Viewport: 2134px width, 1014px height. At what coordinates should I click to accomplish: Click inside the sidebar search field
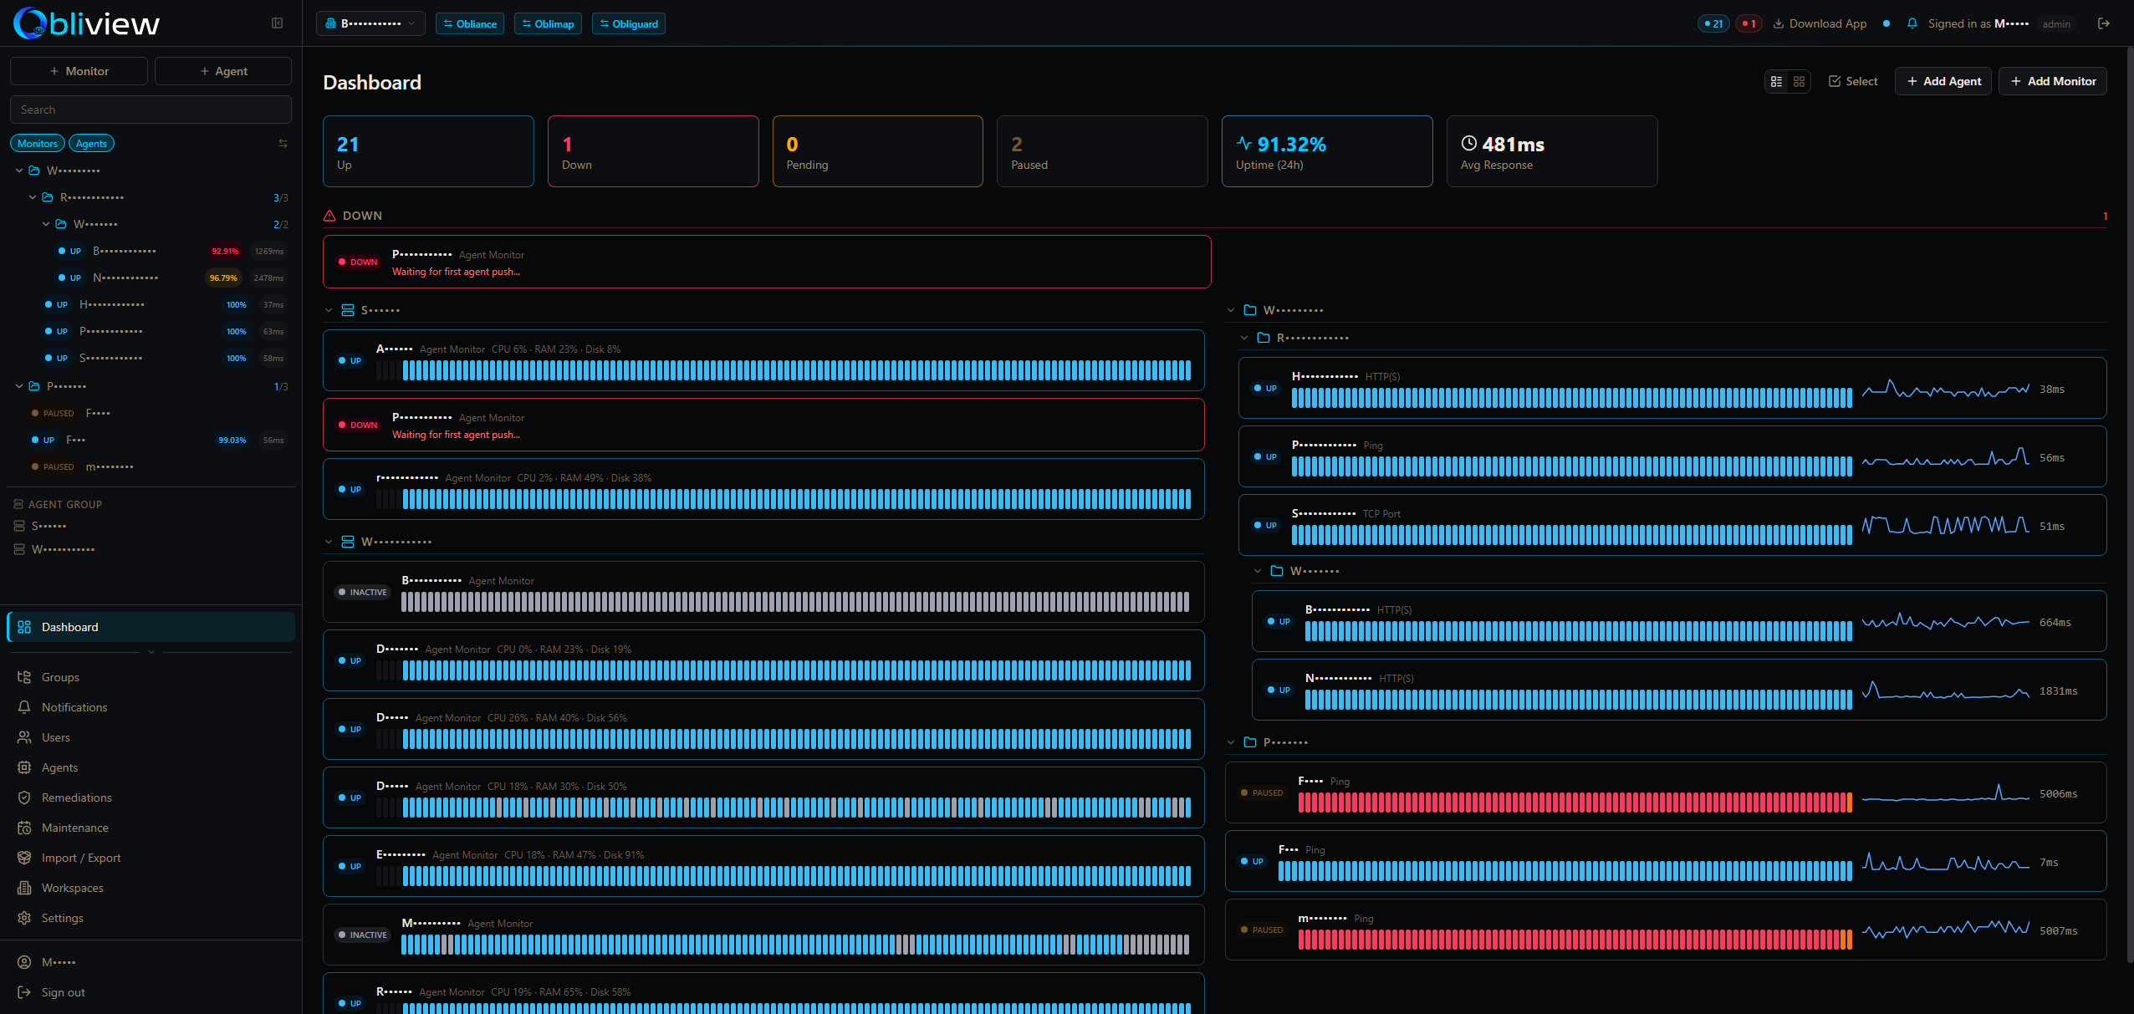pos(151,109)
